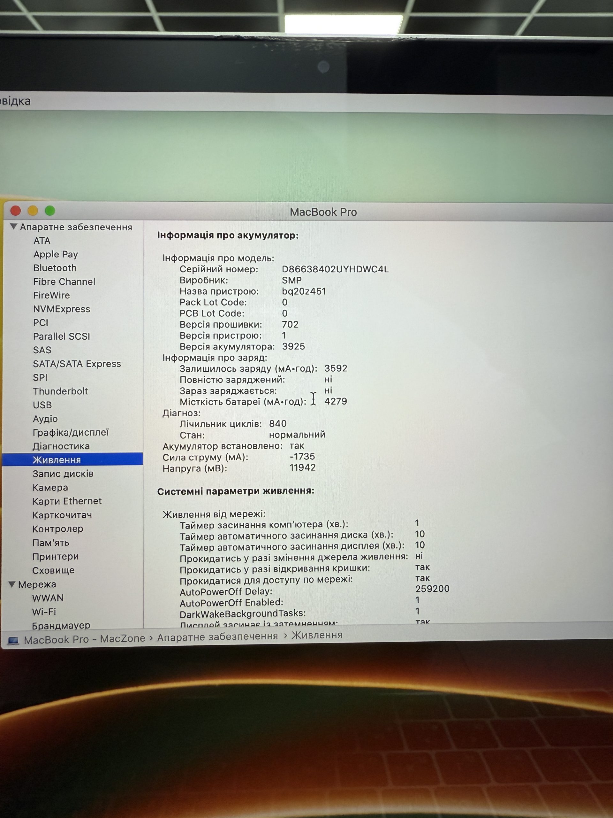Click AutoPowerOff Delay value 259200
The width and height of the screenshot is (613, 818).
432,589
